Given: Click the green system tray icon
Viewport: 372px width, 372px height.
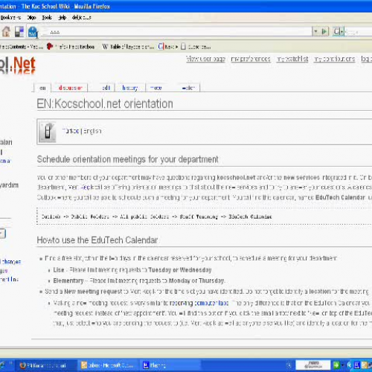Looking at the screenshot, I should click(336, 365).
